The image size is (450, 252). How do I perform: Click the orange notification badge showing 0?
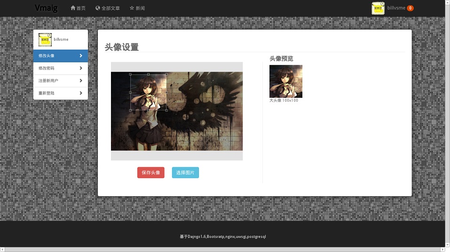tap(411, 8)
